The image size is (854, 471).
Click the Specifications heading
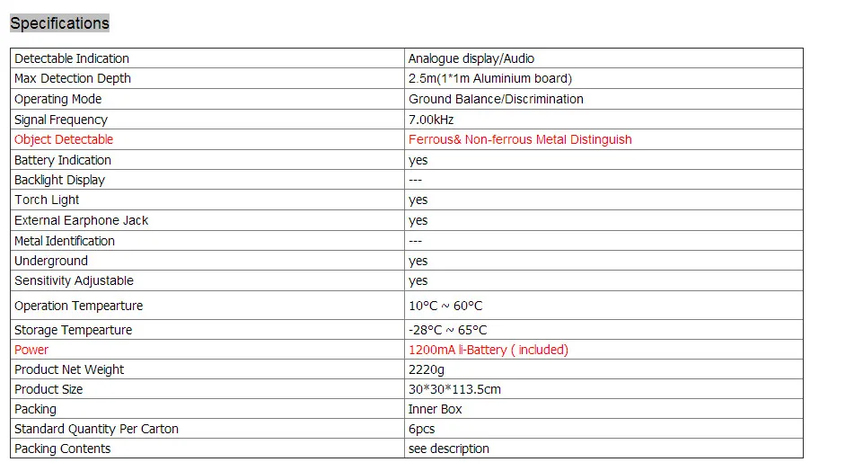59,23
